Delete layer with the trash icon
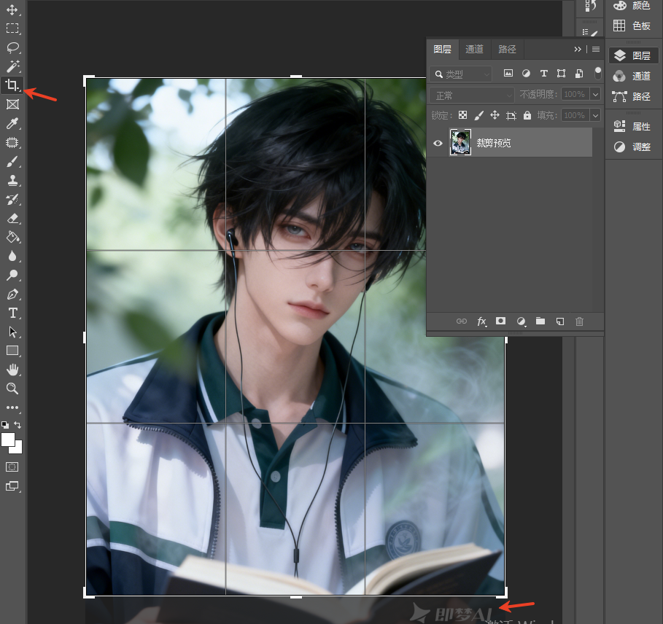 (x=579, y=321)
